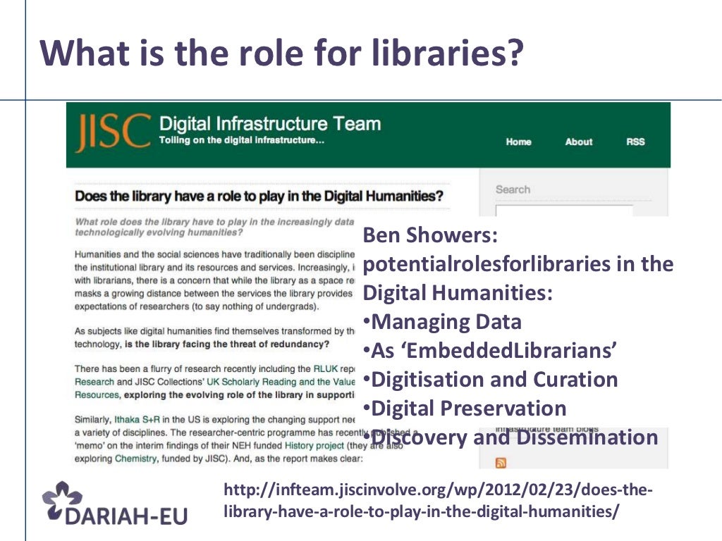The height and width of the screenshot is (541, 722).
Task: Click the 'Ben Showers:' text
Action: tap(430, 235)
